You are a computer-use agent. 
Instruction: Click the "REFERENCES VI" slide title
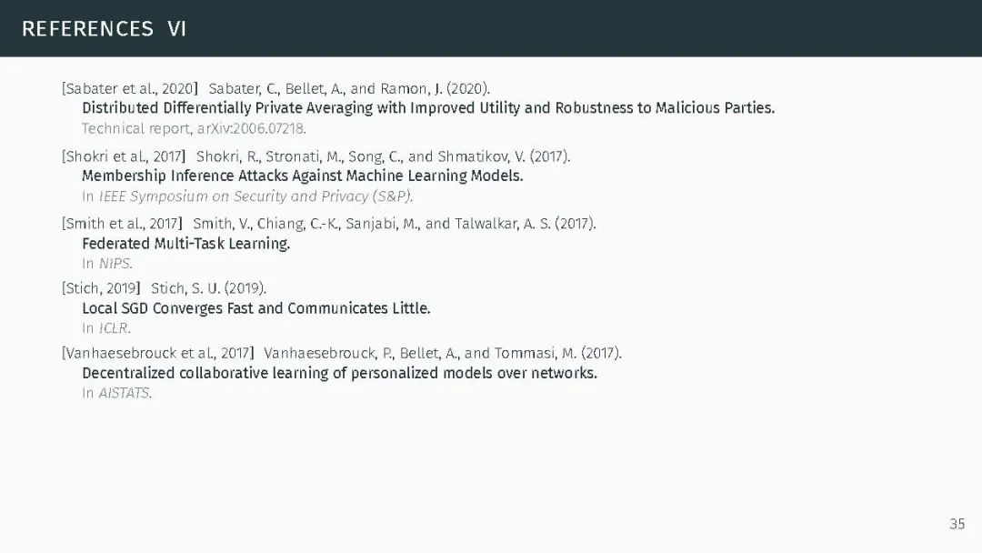(x=104, y=29)
